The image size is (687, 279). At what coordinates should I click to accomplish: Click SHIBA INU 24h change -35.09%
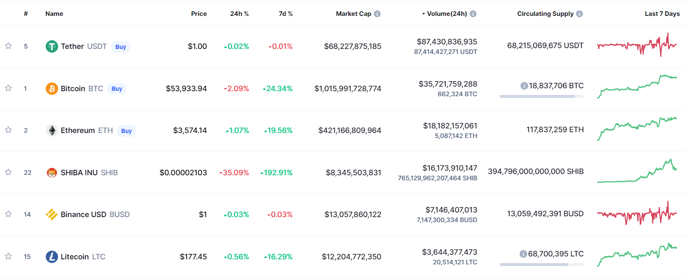(x=234, y=173)
